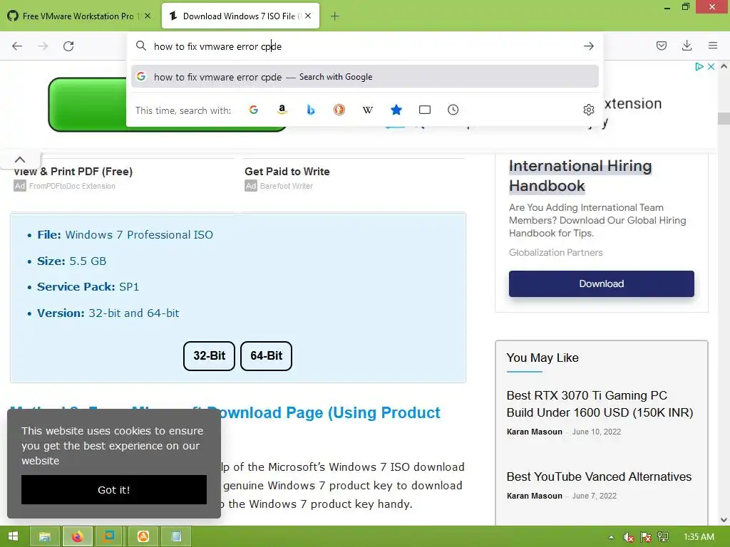The height and width of the screenshot is (547, 730).
Task: Click the muted volume tray icon
Action: [629, 537]
